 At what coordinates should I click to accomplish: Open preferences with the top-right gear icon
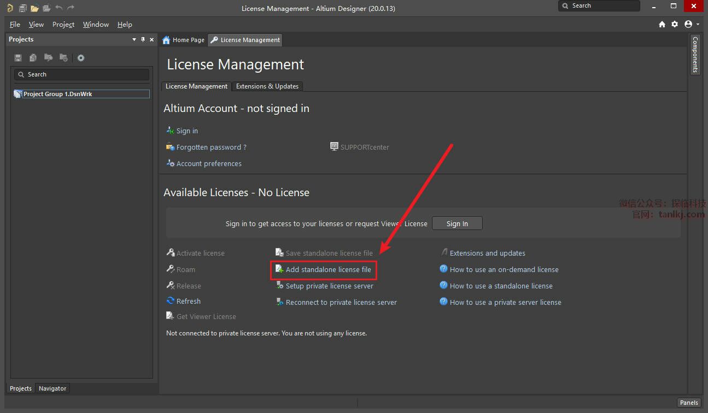click(x=675, y=24)
